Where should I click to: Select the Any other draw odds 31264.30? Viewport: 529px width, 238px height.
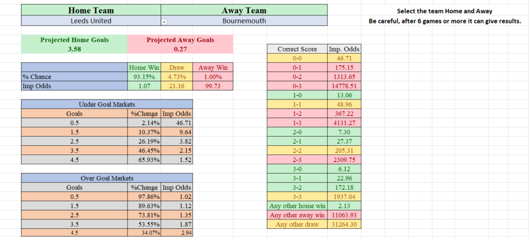(x=344, y=224)
